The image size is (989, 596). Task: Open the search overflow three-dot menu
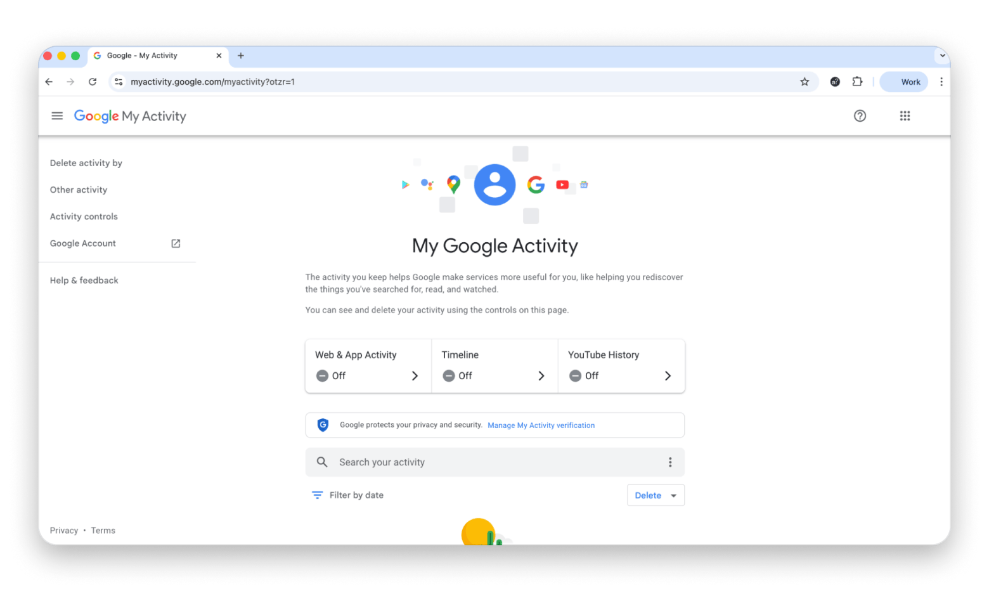pyautogui.click(x=670, y=462)
